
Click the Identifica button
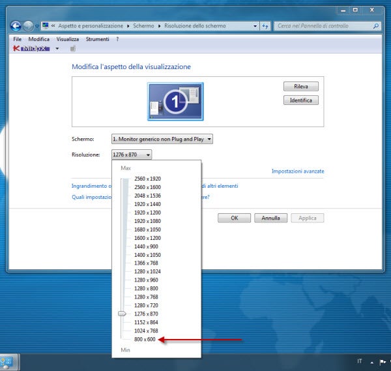[300, 100]
